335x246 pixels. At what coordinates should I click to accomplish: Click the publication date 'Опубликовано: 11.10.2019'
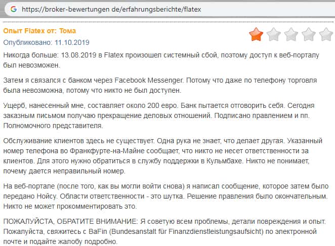46,43
